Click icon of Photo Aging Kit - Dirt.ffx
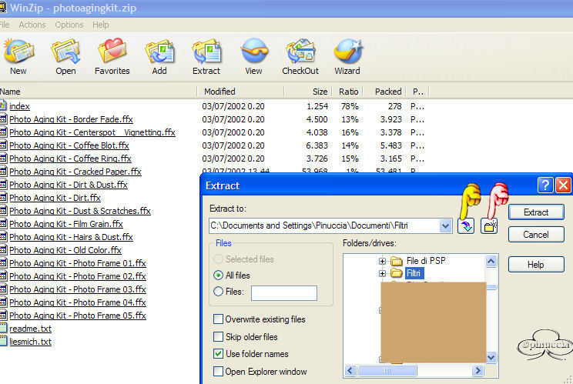 (3, 198)
